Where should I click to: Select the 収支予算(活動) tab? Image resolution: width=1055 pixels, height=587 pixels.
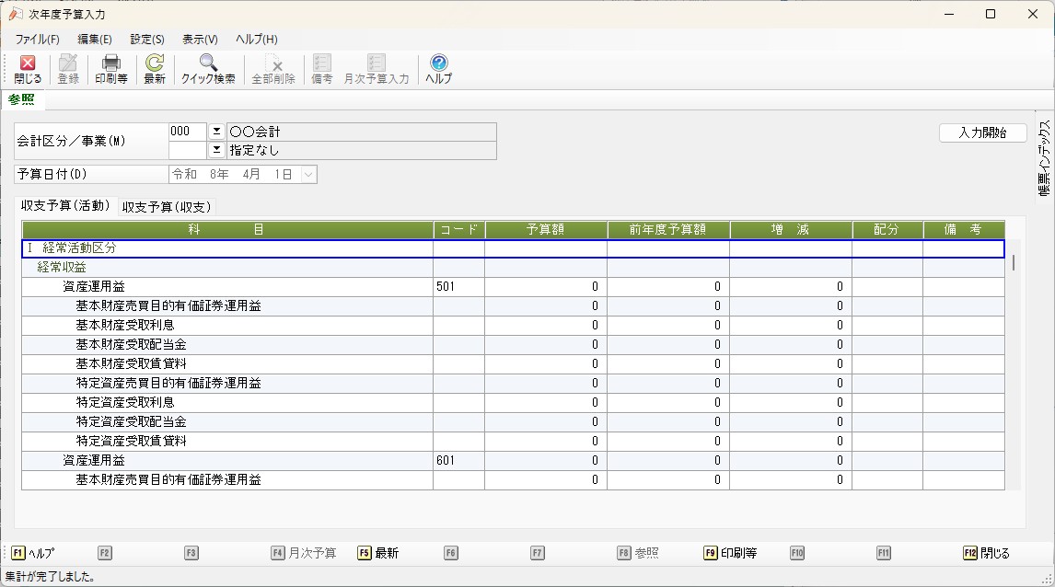(65, 206)
